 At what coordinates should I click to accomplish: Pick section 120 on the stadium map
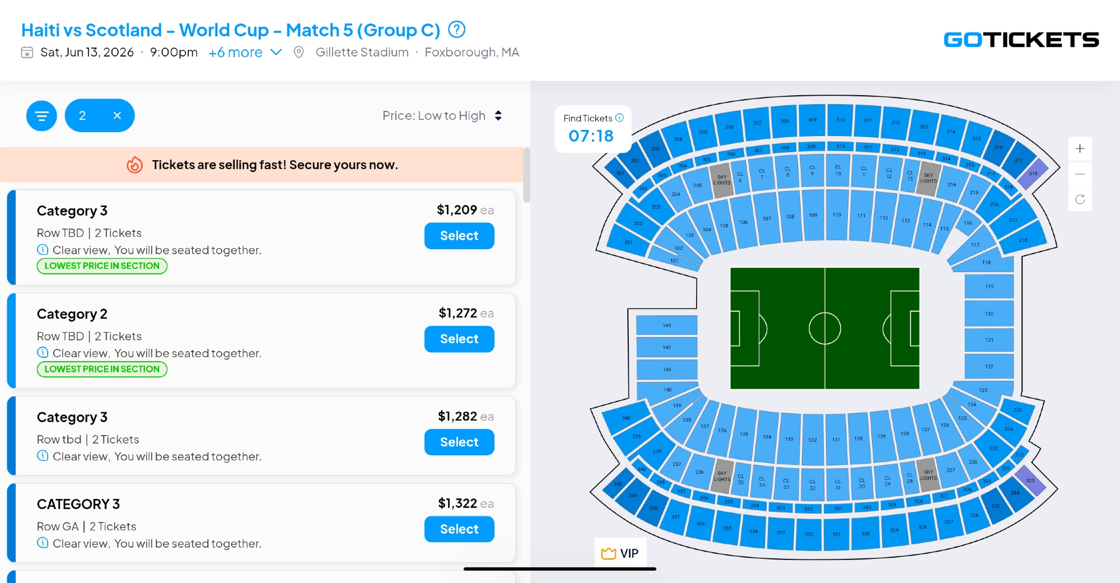point(989,314)
